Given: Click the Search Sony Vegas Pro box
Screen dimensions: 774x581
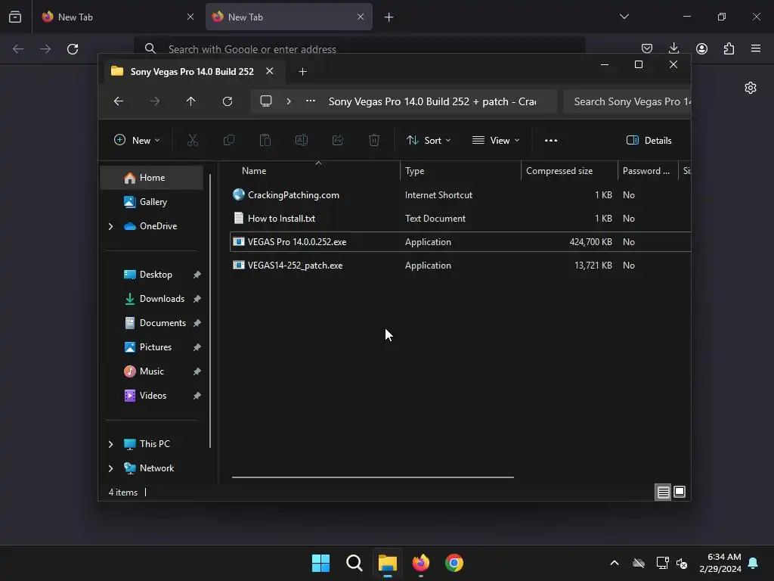Looking at the screenshot, I should point(627,101).
